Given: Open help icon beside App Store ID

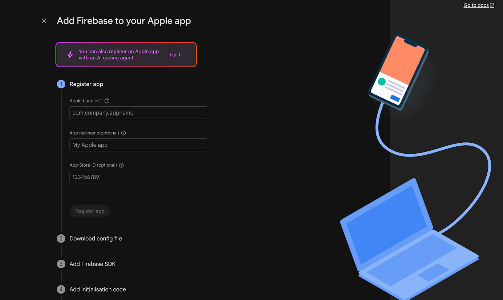Looking at the screenshot, I should 121,165.
